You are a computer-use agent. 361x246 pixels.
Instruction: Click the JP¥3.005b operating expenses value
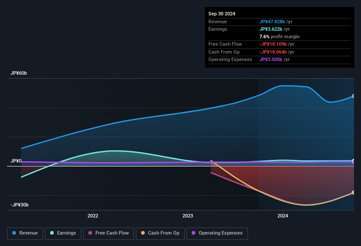(x=271, y=60)
